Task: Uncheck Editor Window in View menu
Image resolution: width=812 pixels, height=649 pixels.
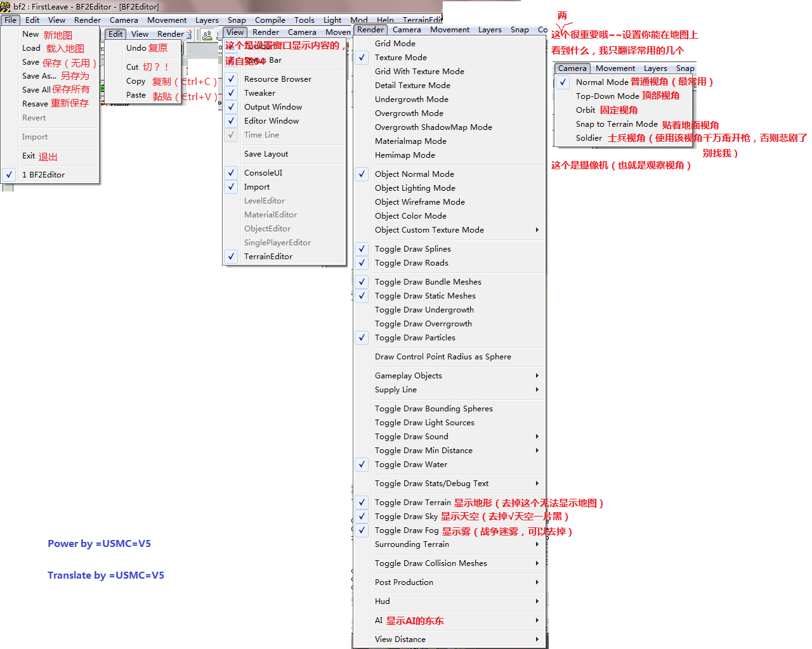Action: pos(284,121)
